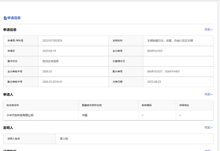Click the 分案提交日 label cell

click(126, 61)
